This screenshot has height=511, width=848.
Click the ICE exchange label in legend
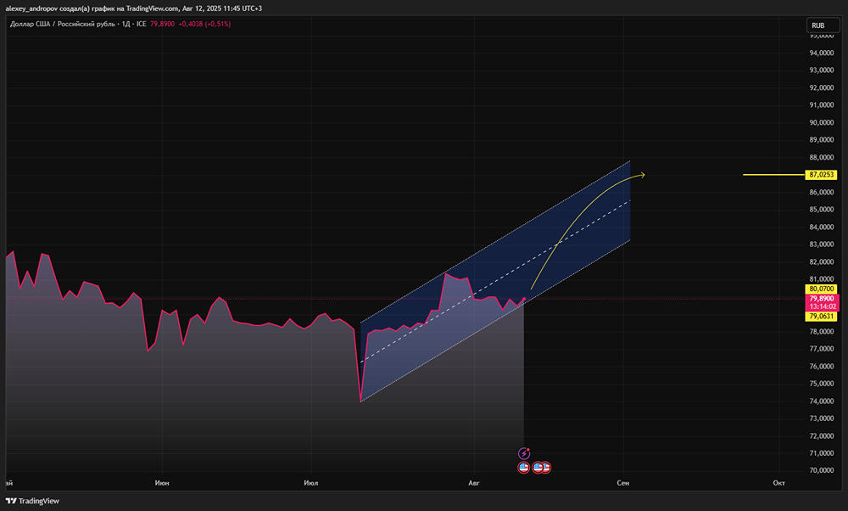tap(141, 24)
